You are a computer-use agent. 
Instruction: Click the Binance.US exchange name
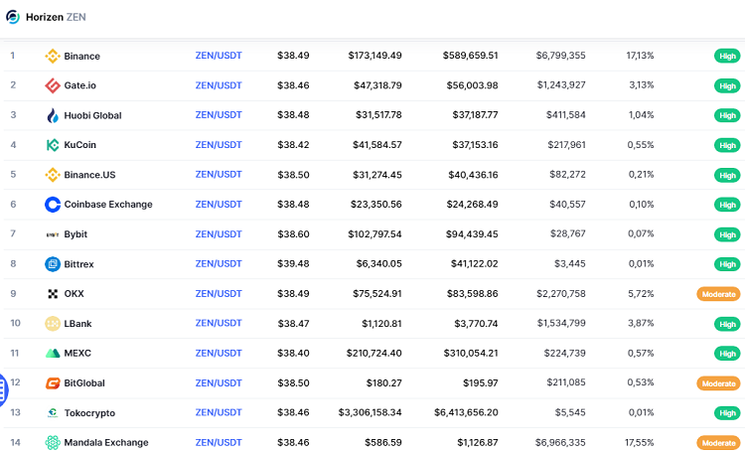tap(89, 175)
